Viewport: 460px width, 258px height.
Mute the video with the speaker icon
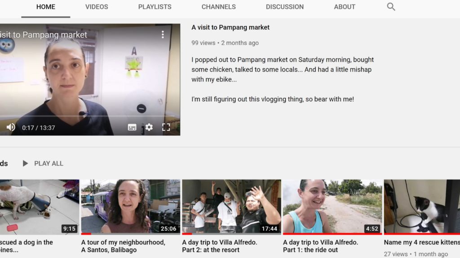click(10, 128)
